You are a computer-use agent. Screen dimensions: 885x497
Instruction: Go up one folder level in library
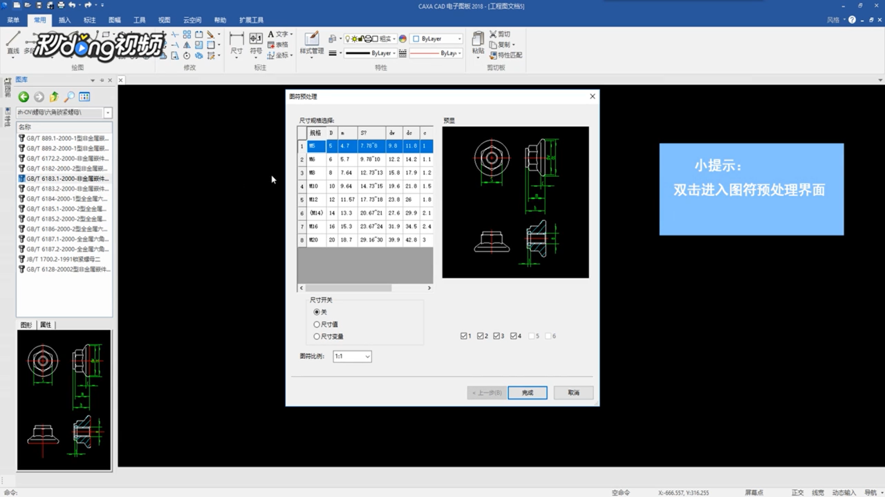[54, 97]
